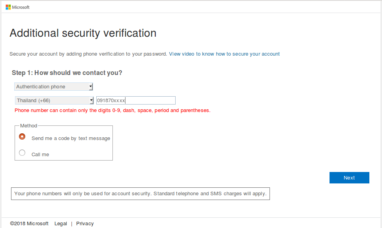Click the Microsoft four-square logo
The image size is (382, 228).
pos(8,7)
